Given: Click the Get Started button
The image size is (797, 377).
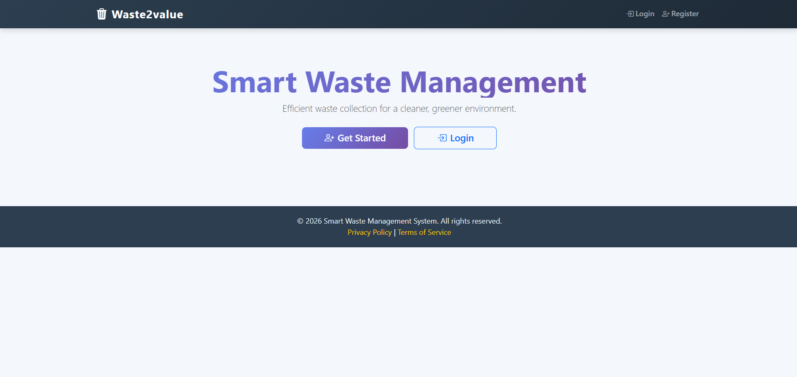Looking at the screenshot, I should pyautogui.click(x=355, y=138).
